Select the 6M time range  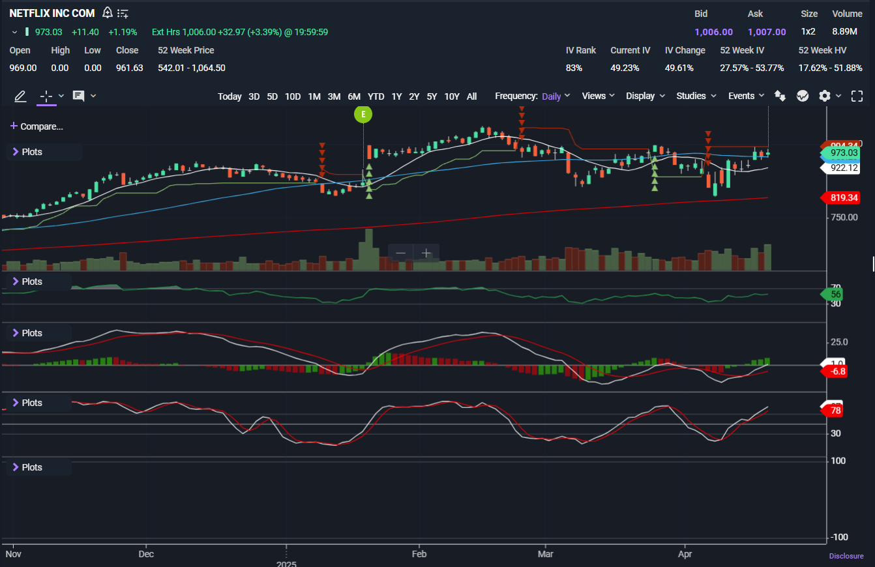[x=354, y=96]
